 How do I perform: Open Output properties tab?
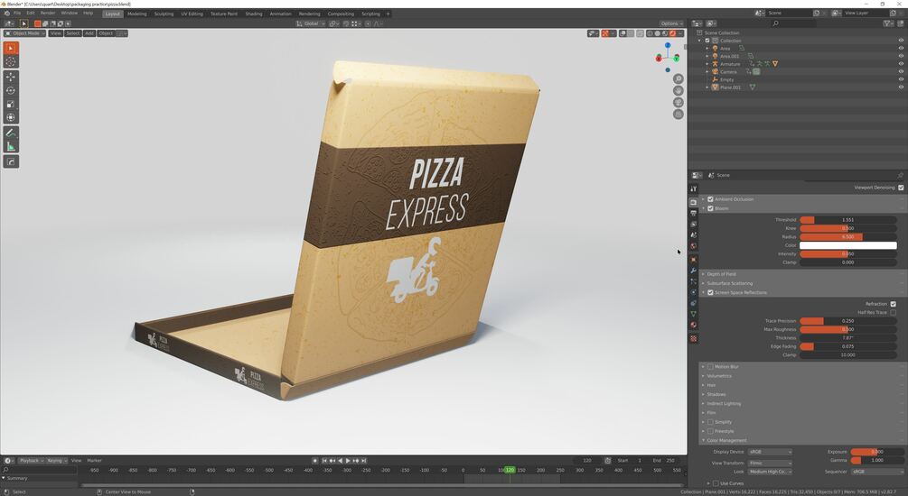693,214
